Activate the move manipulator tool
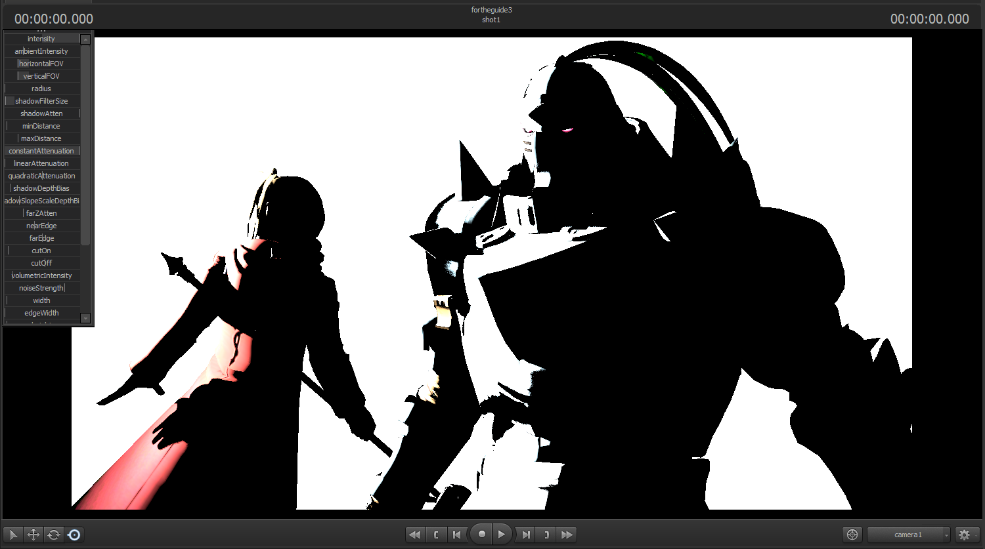The height and width of the screenshot is (549, 985). (x=33, y=535)
